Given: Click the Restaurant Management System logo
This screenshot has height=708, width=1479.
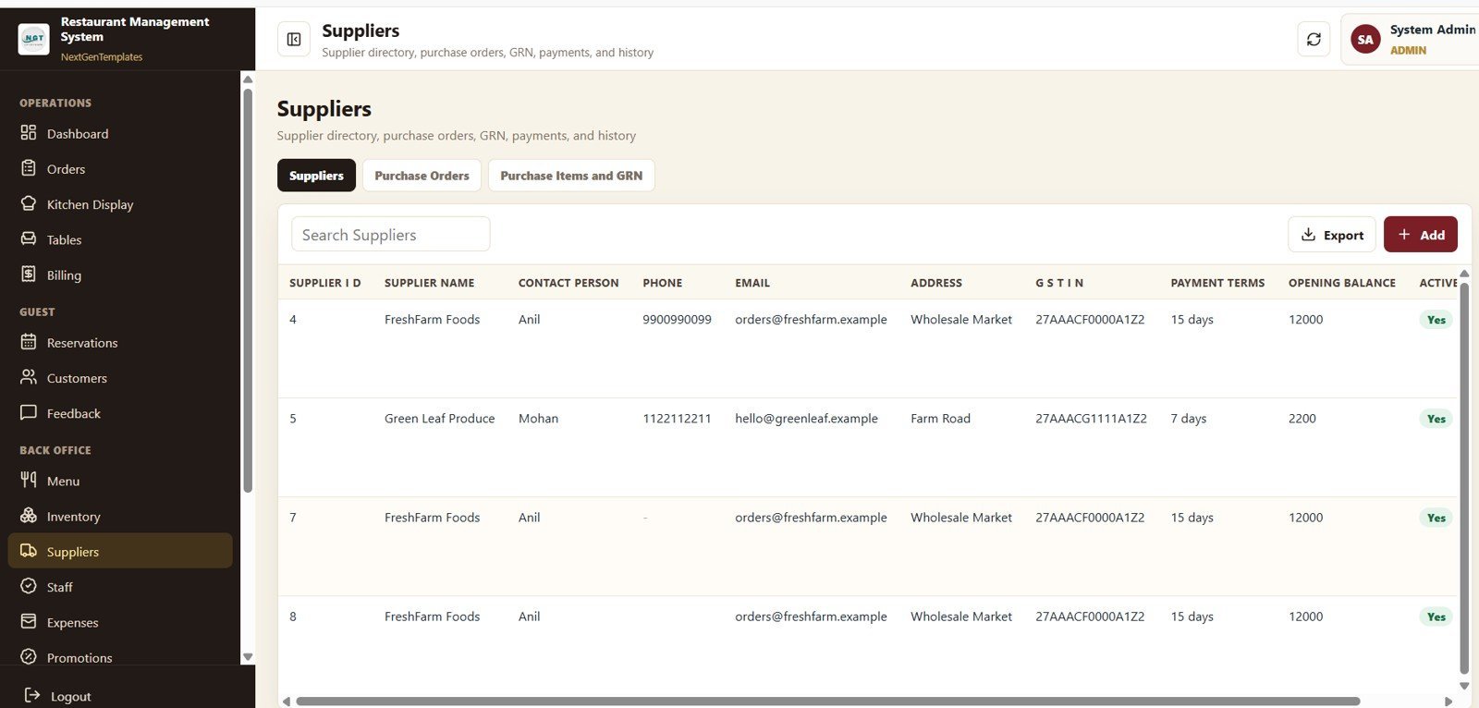Looking at the screenshot, I should 34,39.
